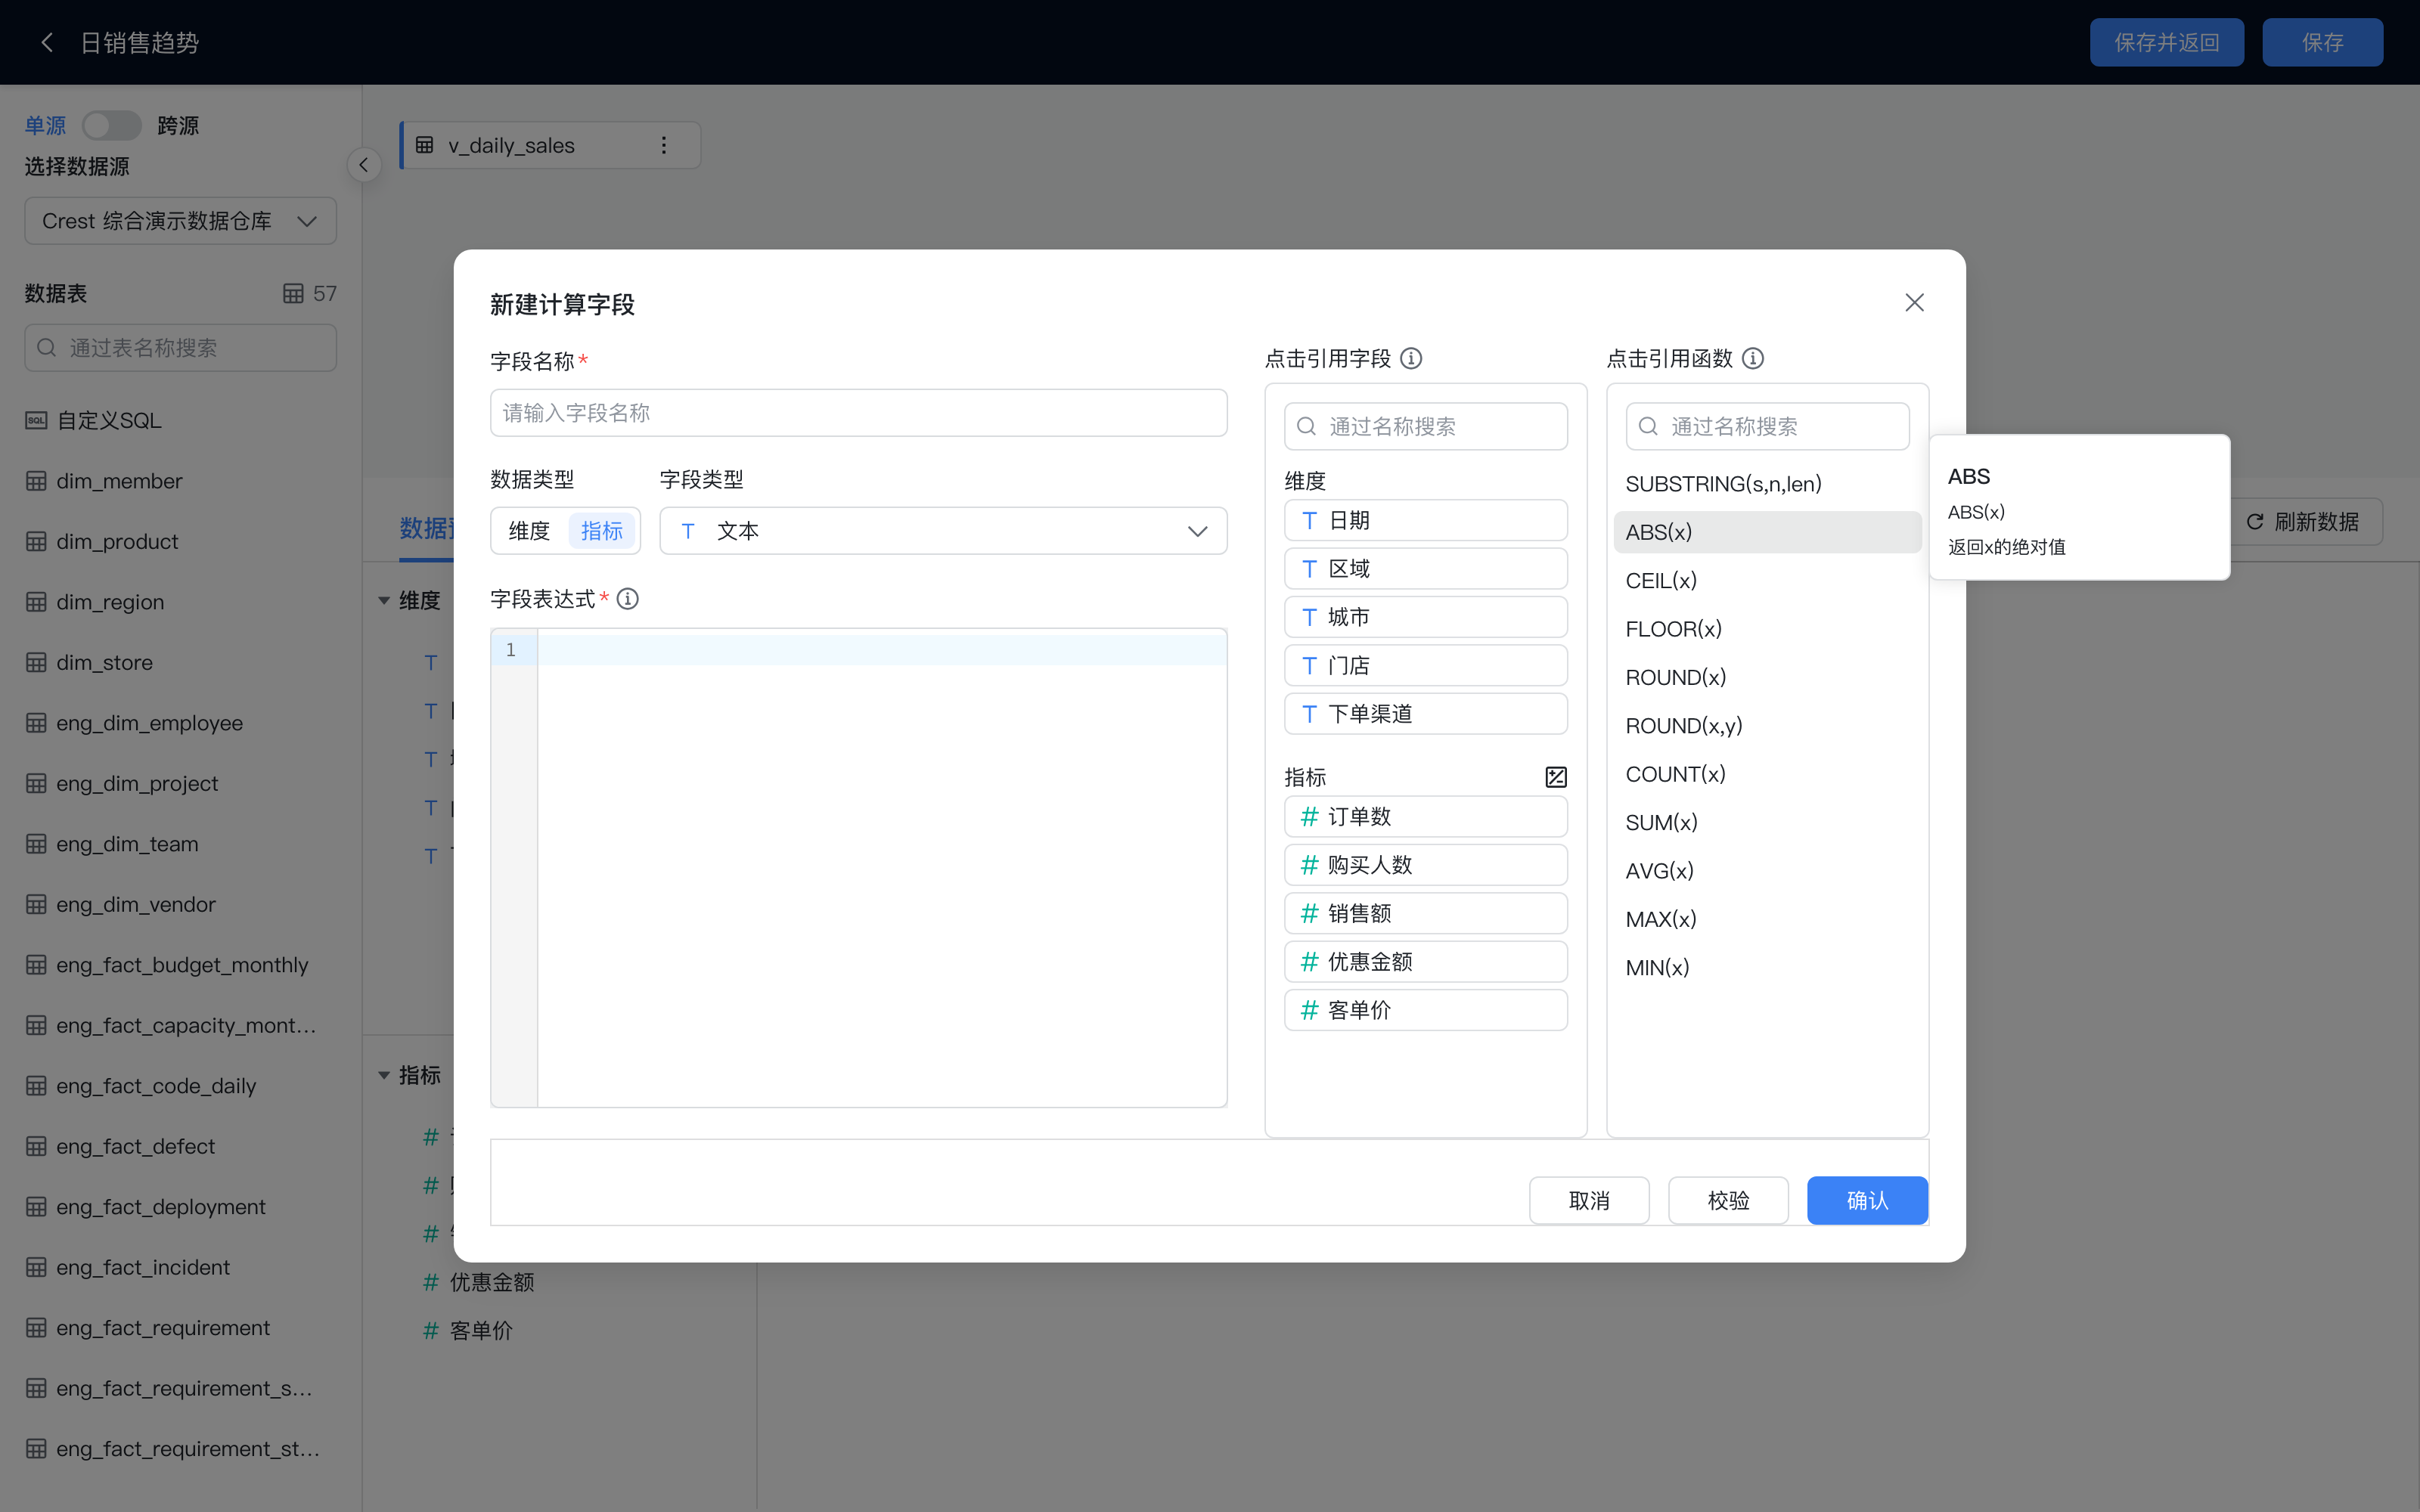Click the refresh icon in 刷新数据
Image resolution: width=2420 pixels, height=1512 pixels.
2255,522
